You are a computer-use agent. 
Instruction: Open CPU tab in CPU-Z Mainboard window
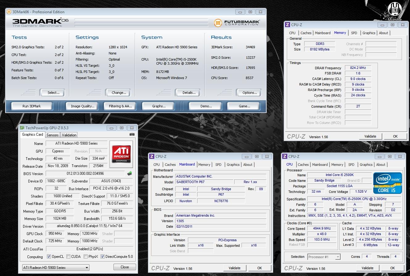point(157,165)
